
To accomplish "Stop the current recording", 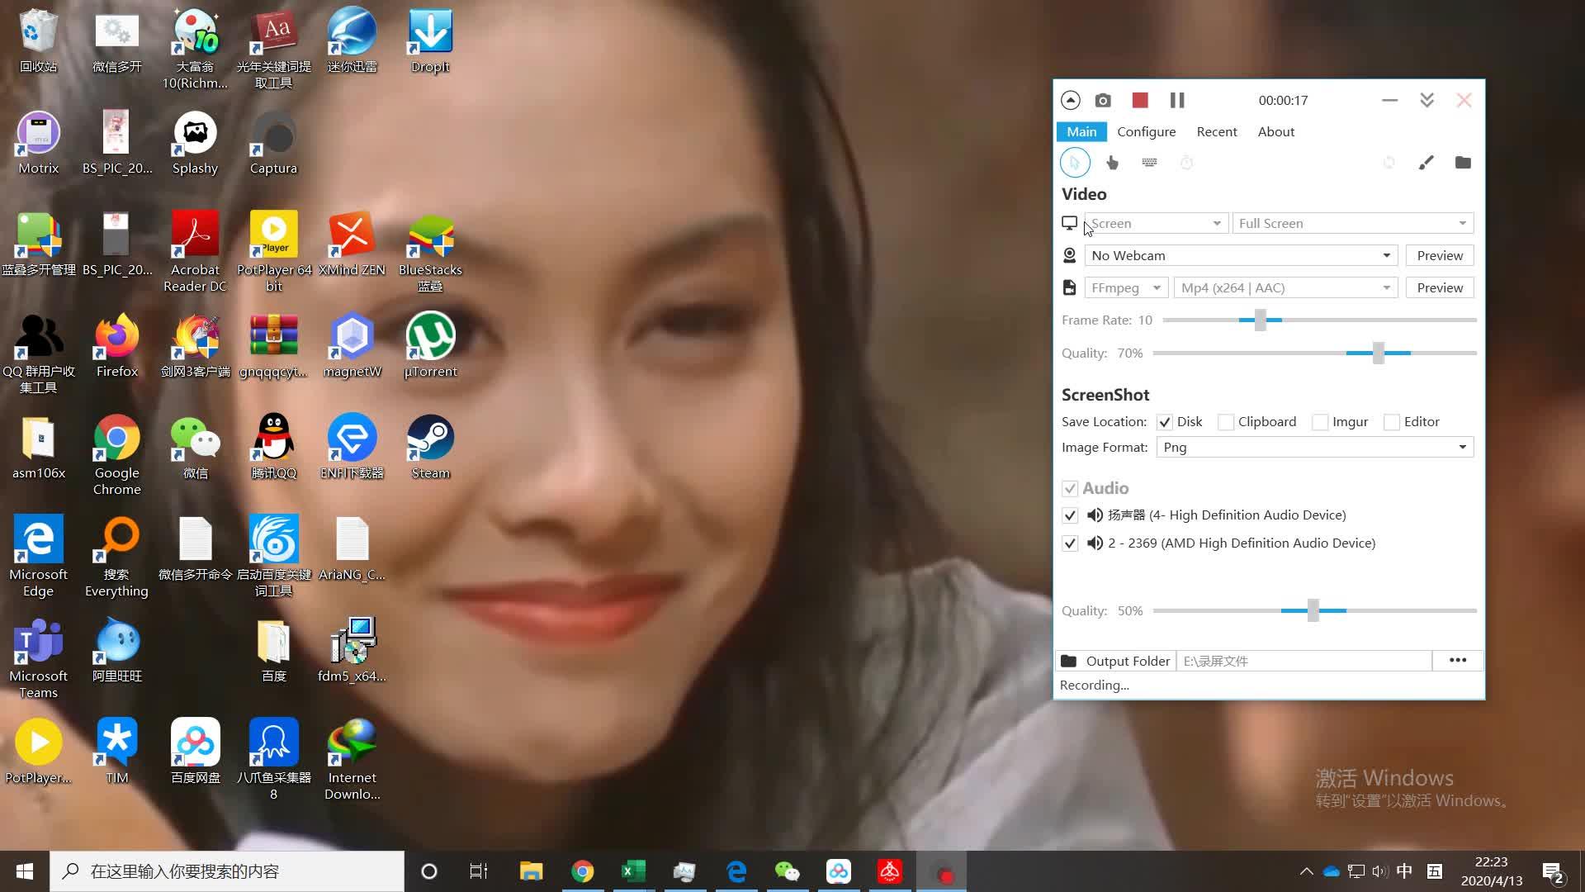I will [x=1140, y=100].
